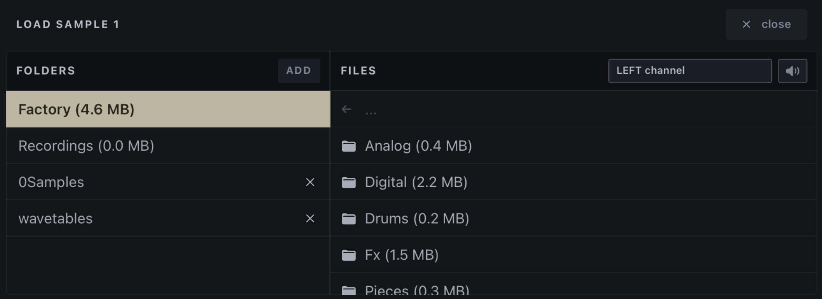Open the LEFT channel dropdown
Image resolution: width=822 pixels, height=299 pixels.
[x=690, y=71]
